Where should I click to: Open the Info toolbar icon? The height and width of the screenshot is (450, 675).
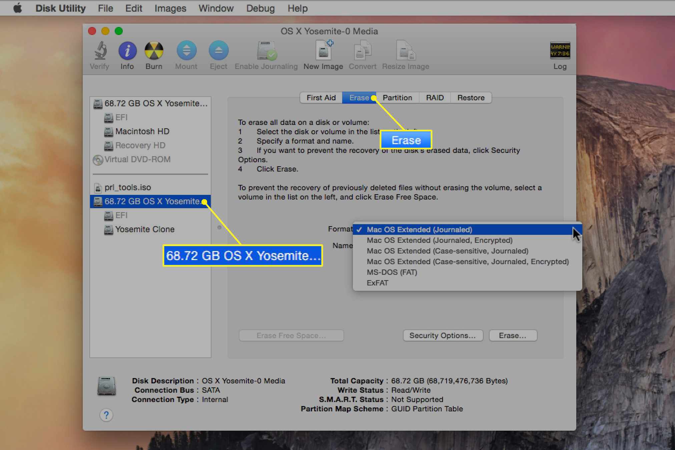(127, 51)
